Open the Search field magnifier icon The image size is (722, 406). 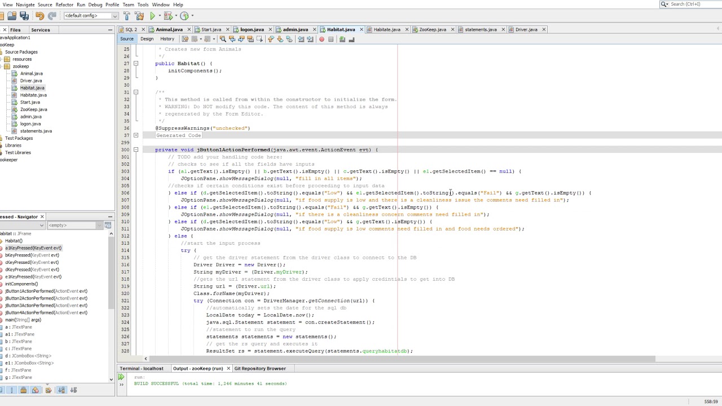pyautogui.click(x=665, y=4)
